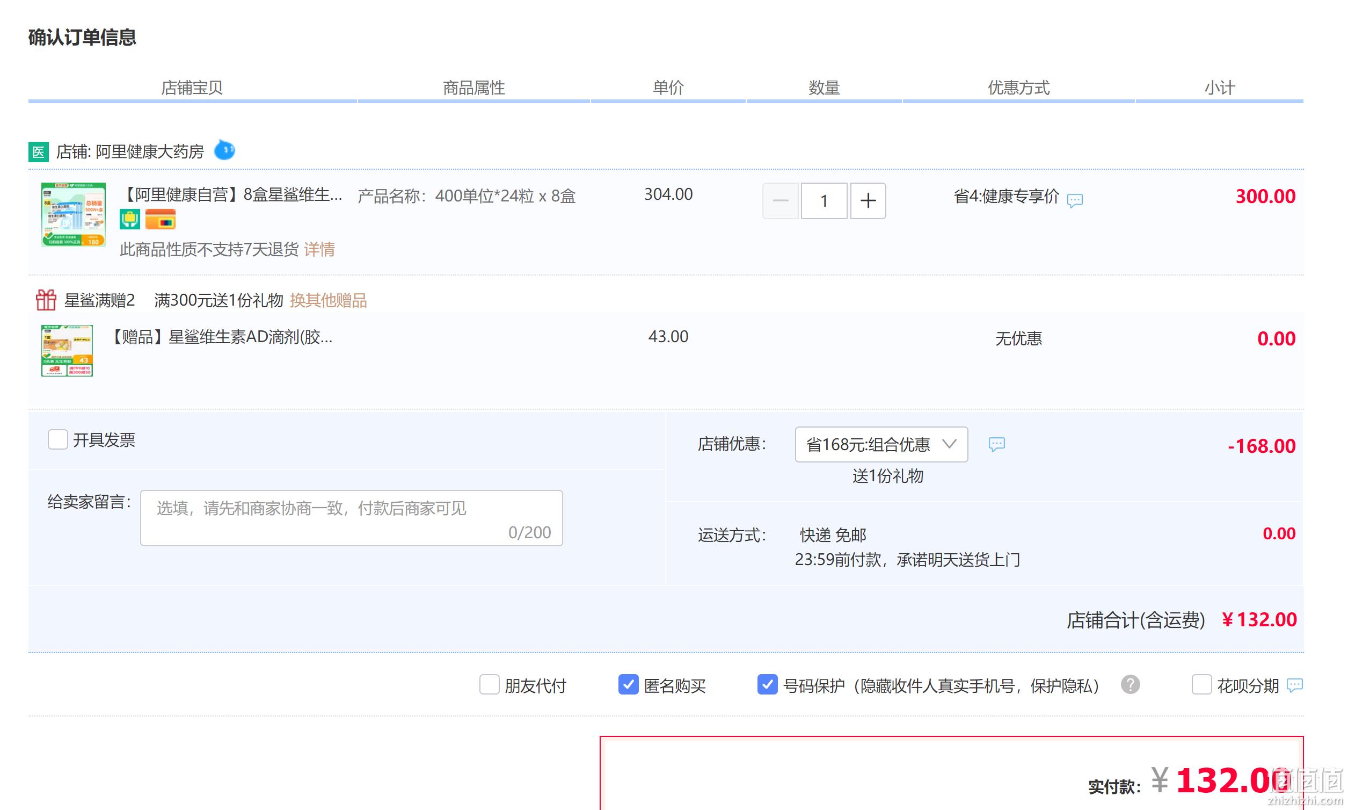
Task: Click 换其他赠品 to change gift
Action: coord(329,300)
